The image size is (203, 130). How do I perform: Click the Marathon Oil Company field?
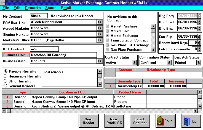pos(63,55)
